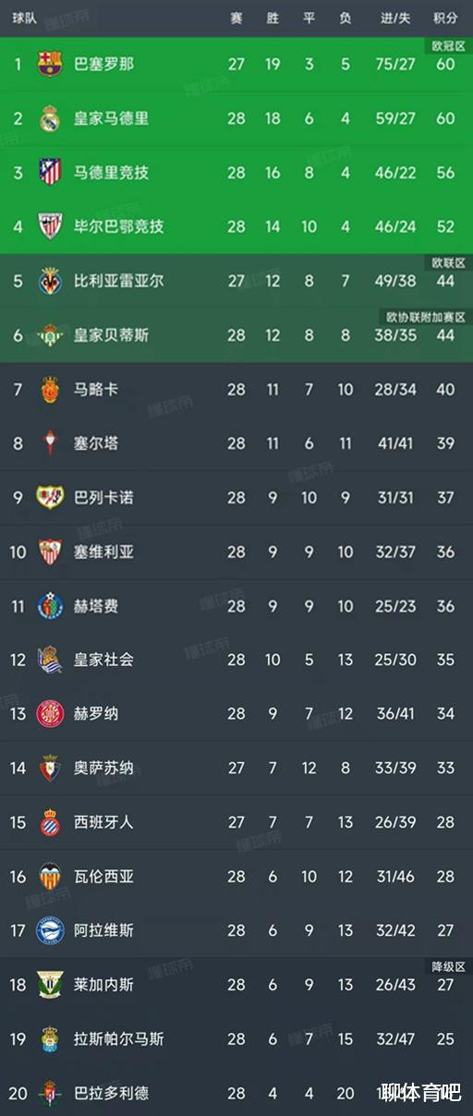Tap the Rayo Vallecano badge
Screen dimensions: 473x1116
[49, 497]
